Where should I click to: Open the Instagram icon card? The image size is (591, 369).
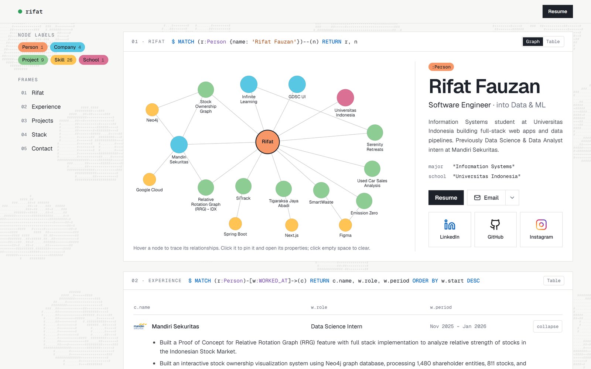point(541,230)
